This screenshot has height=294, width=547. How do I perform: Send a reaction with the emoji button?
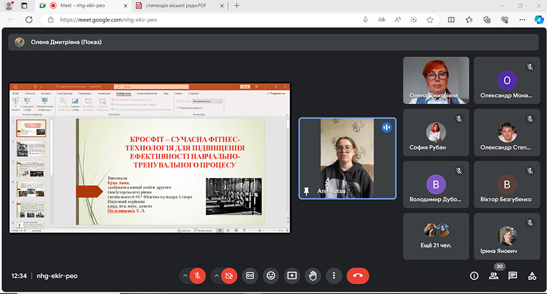pos(270,275)
